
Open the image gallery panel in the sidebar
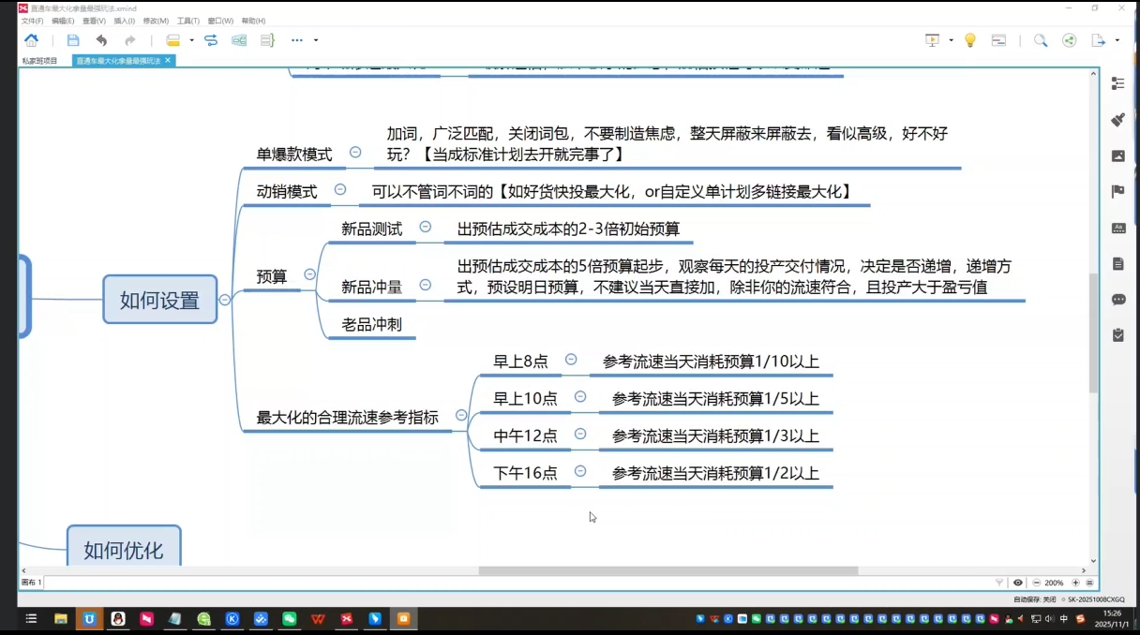[1117, 156]
